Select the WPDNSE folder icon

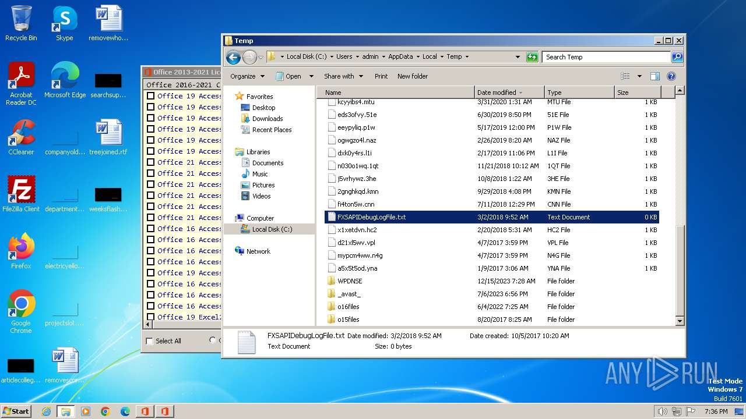coord(332,281)
